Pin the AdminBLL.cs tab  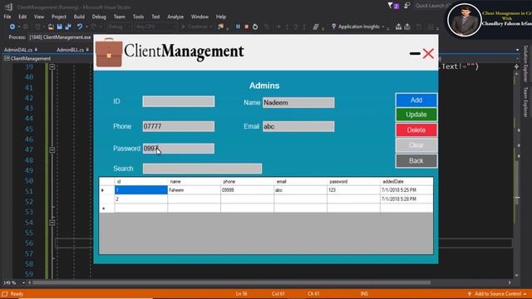tap(87, 50)
